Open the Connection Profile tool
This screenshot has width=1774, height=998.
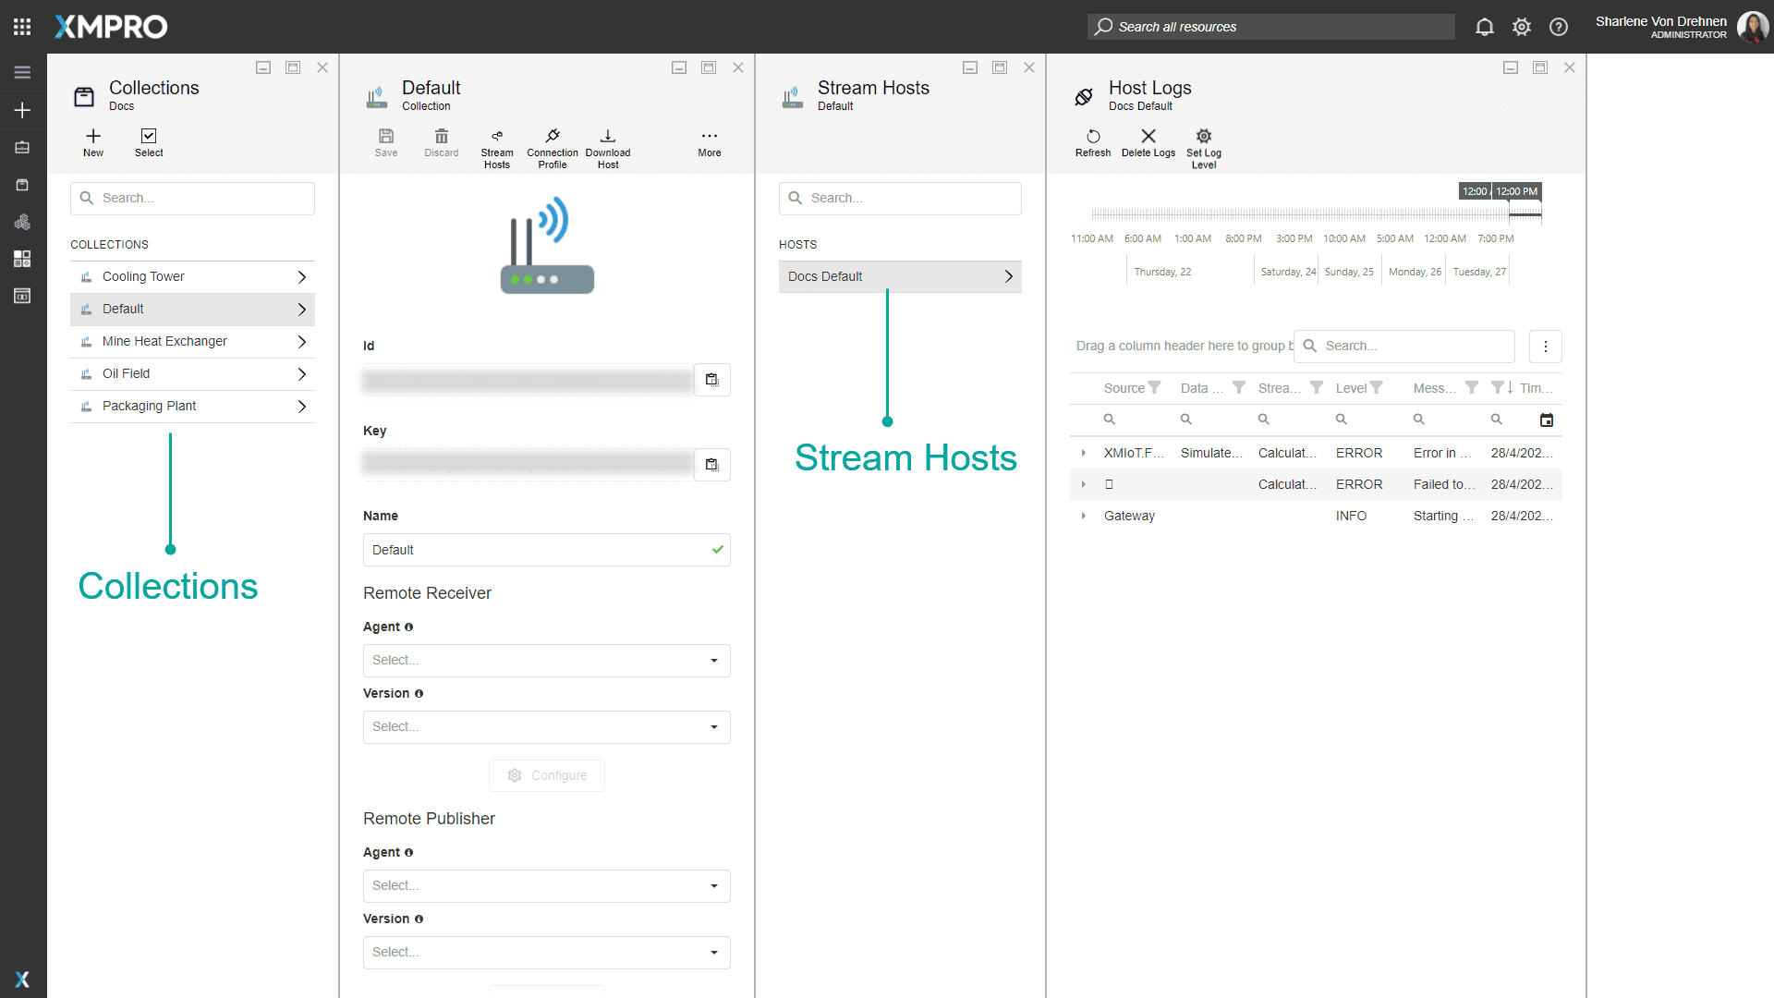click(x=552, y=137)
